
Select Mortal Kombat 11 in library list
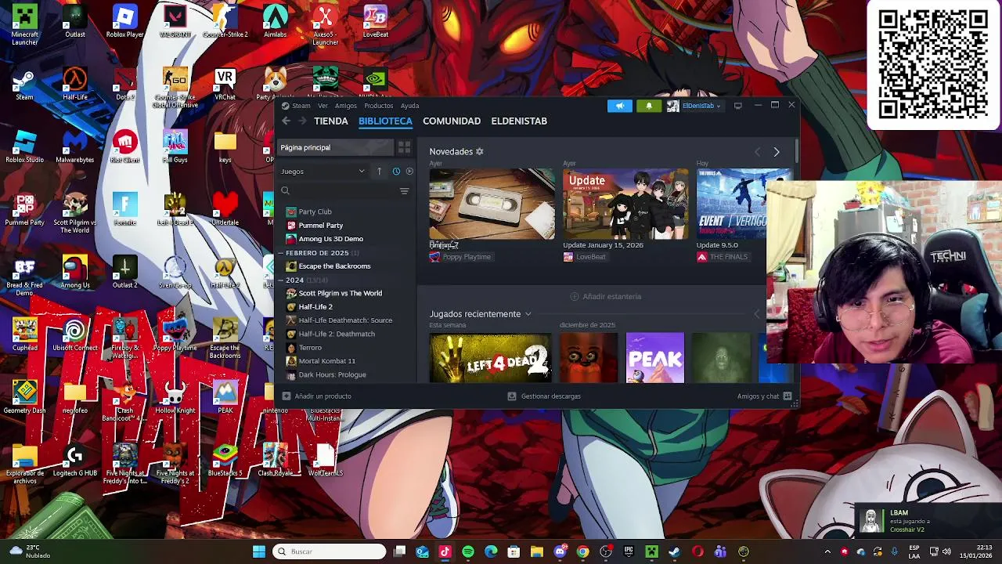pos(326,361)
